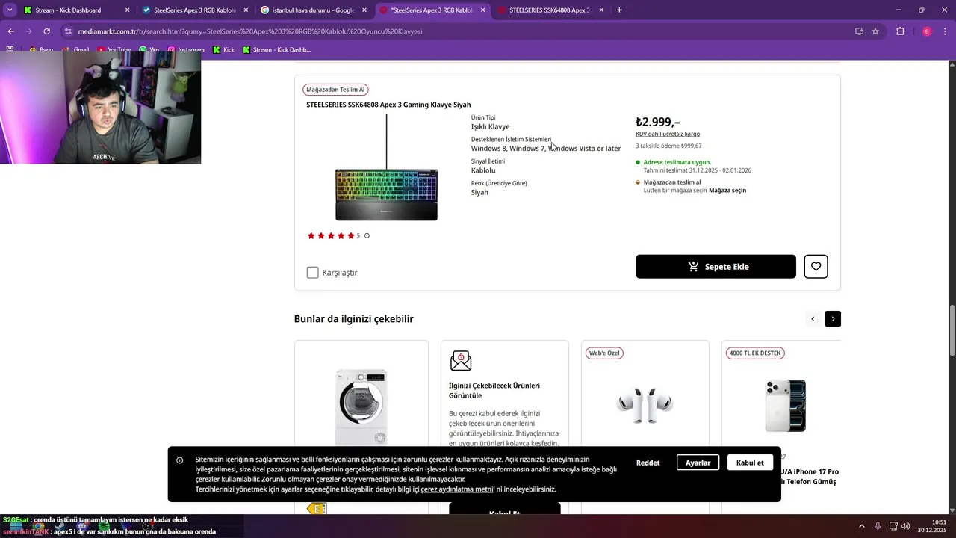Click the ₺2.999,– price
956x538 pixels.
(657, 122)
